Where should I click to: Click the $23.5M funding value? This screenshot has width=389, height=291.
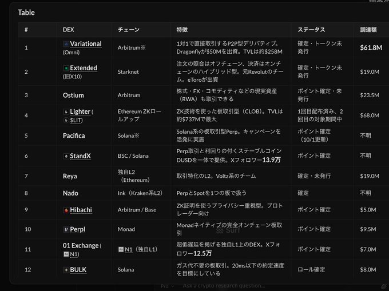click(x=370, y=95)
